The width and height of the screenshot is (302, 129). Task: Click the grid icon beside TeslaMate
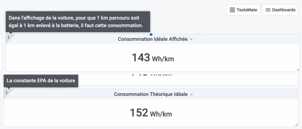click(232, 10)
